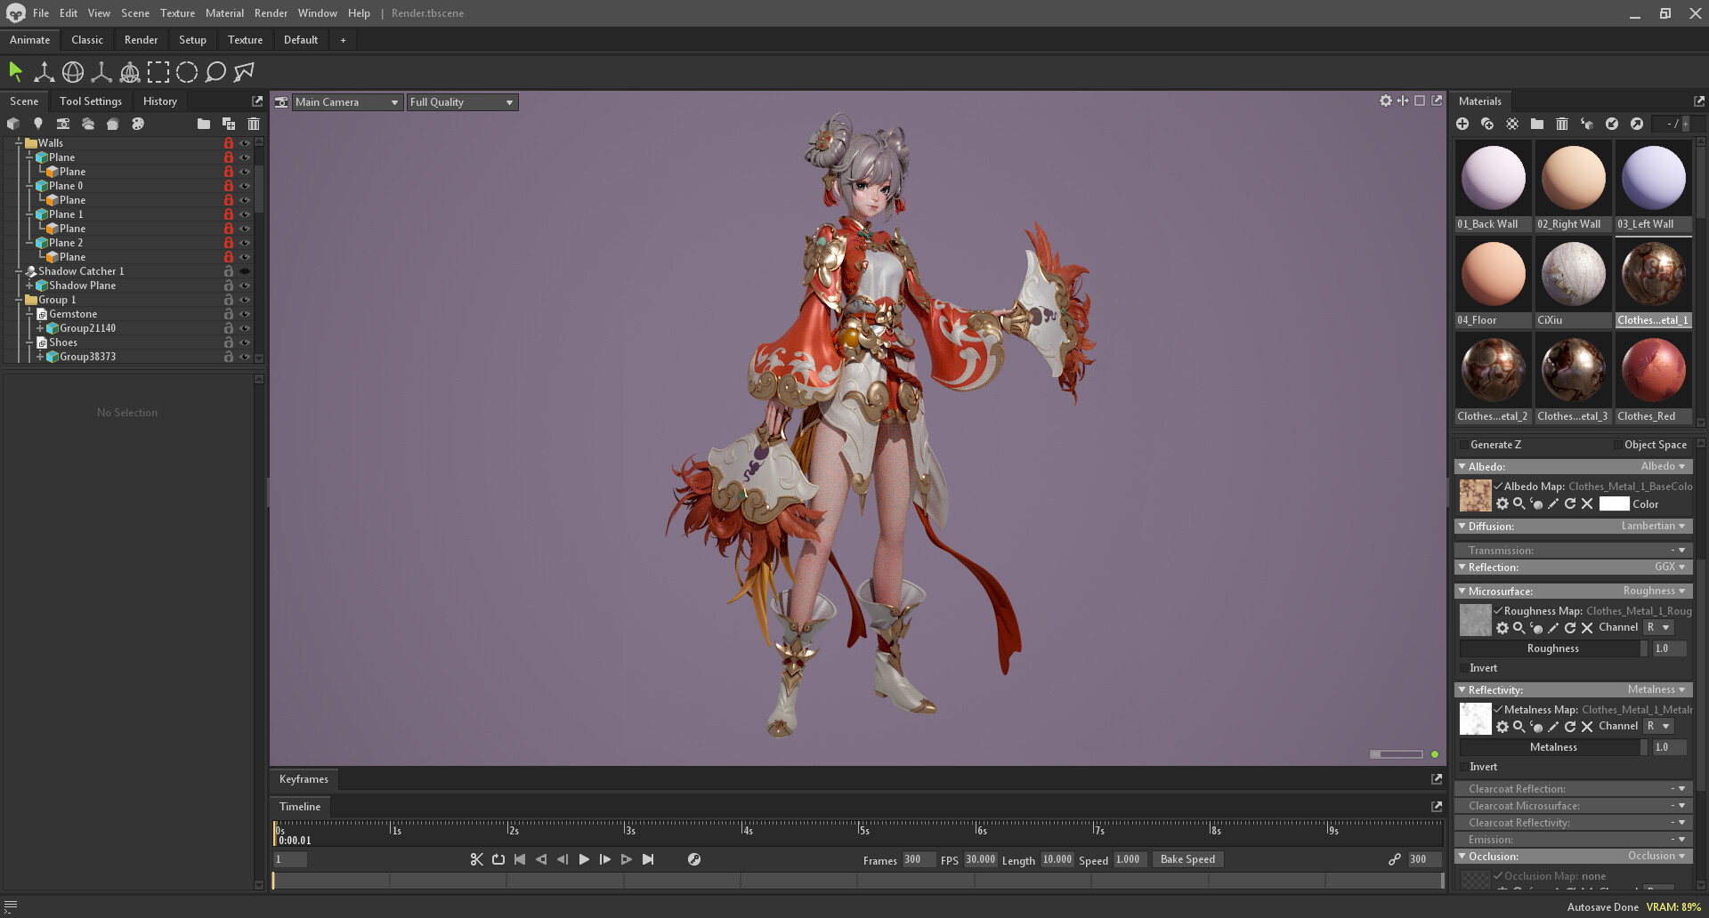This screenshot has width=1709, height=918.
Task: Add a new camera to the scene
Action: 63,124
